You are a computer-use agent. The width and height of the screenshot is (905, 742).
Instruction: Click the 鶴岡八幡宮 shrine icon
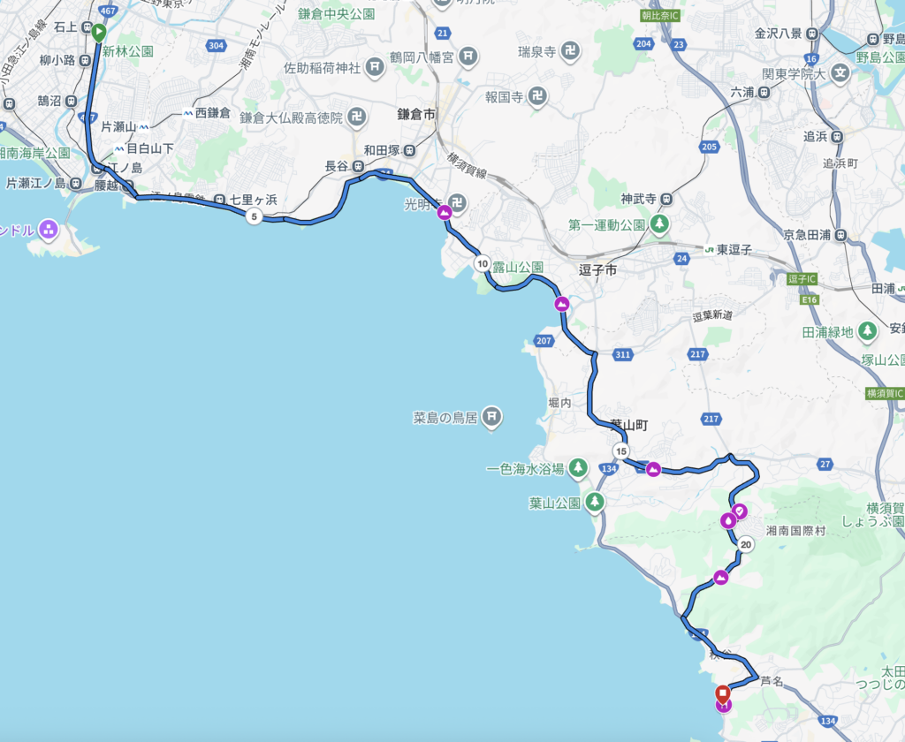pos(468,57)
